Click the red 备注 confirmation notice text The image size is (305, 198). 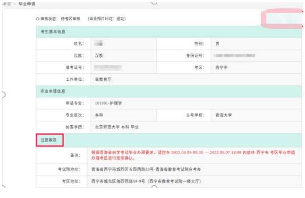click(193, 155)
